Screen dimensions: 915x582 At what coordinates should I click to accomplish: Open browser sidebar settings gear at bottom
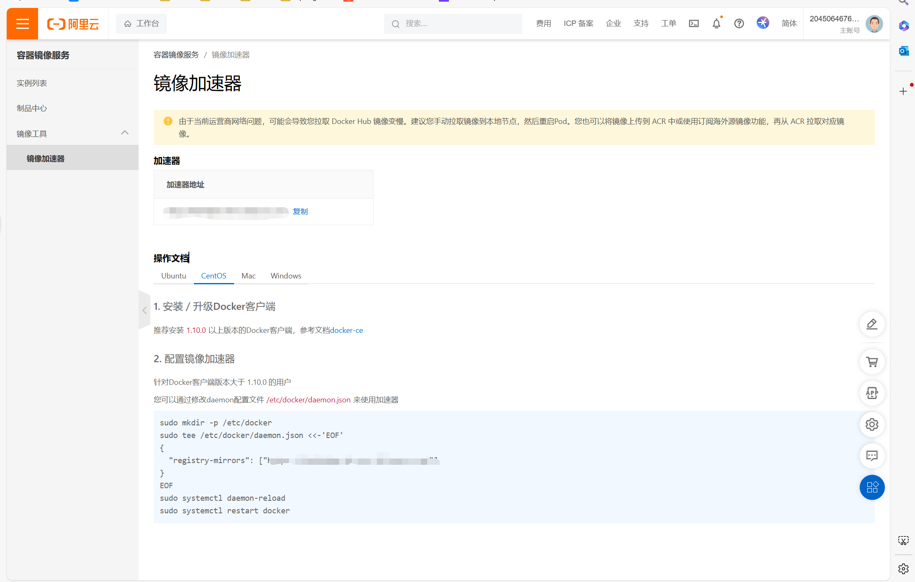coord(903,569)
